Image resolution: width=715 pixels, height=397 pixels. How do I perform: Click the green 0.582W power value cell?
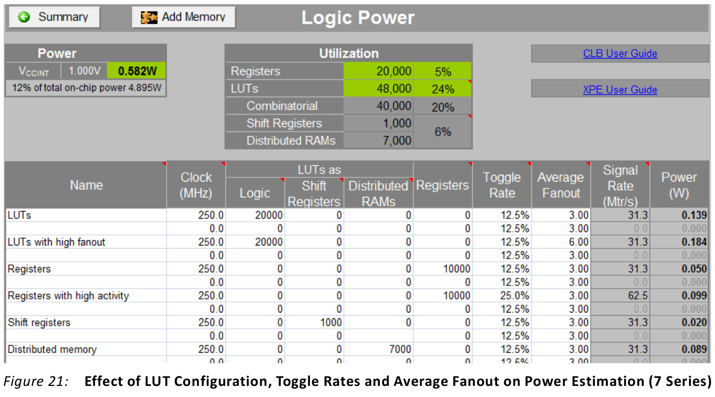136,71
